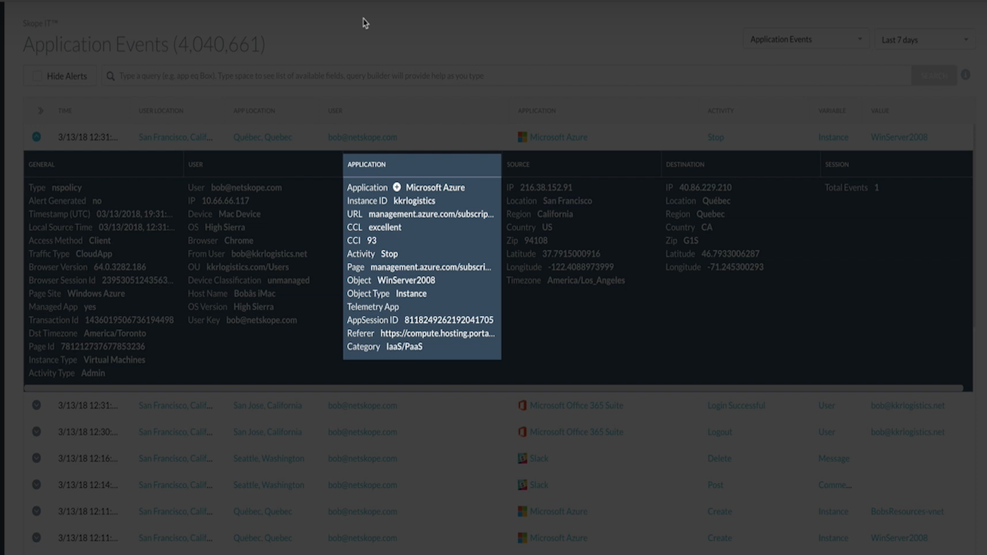987x555 pixels.
Task: Click the Referer https://compute.hosting.porta value
Action: coord(437,334)
